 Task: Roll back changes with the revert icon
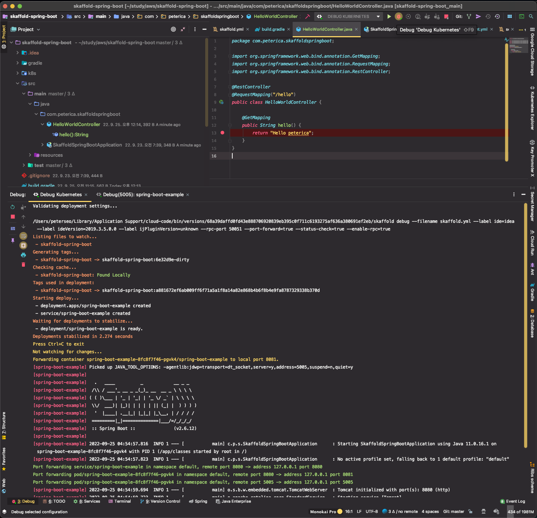coord(497,16)
